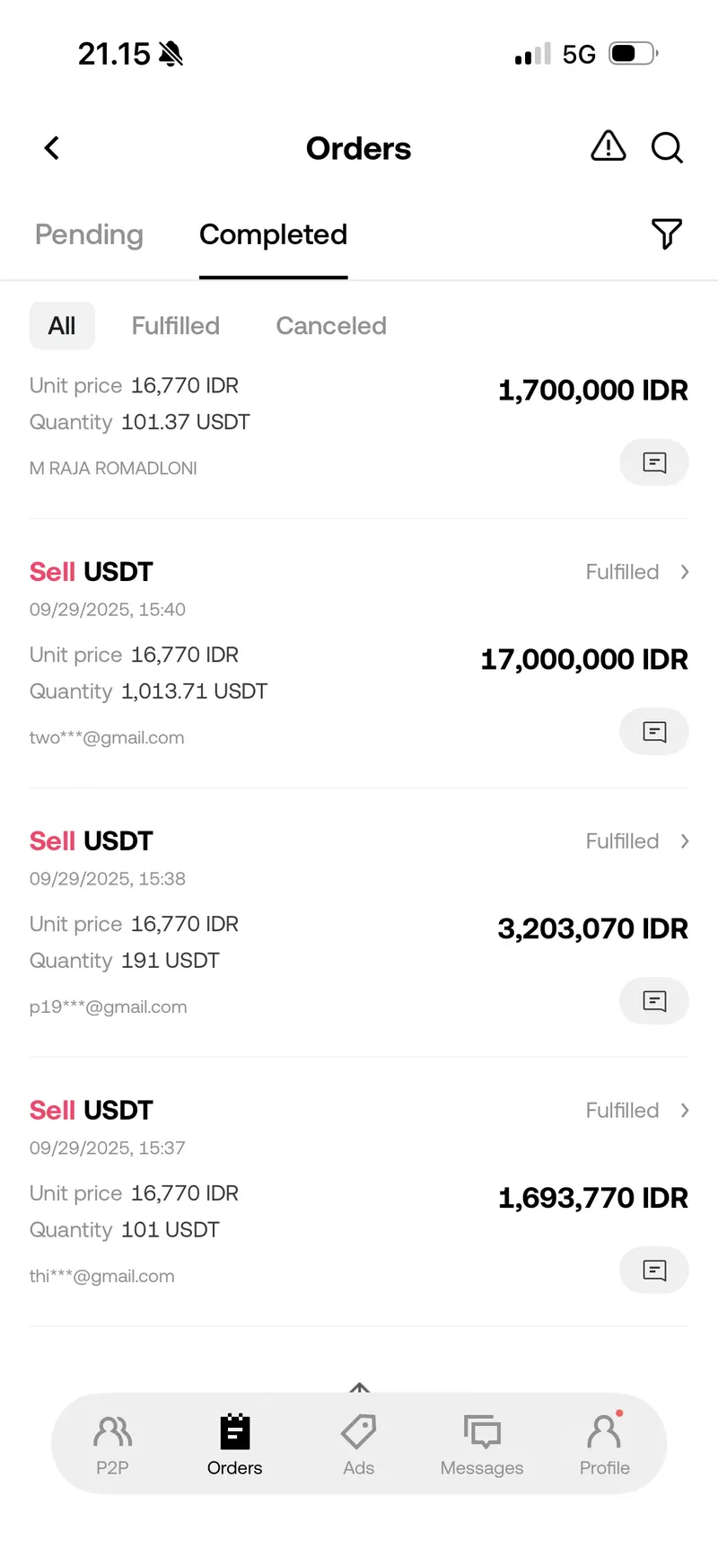Switch to the Completed tab
The height and width of the screenshot is (1557, 718).
273,235
